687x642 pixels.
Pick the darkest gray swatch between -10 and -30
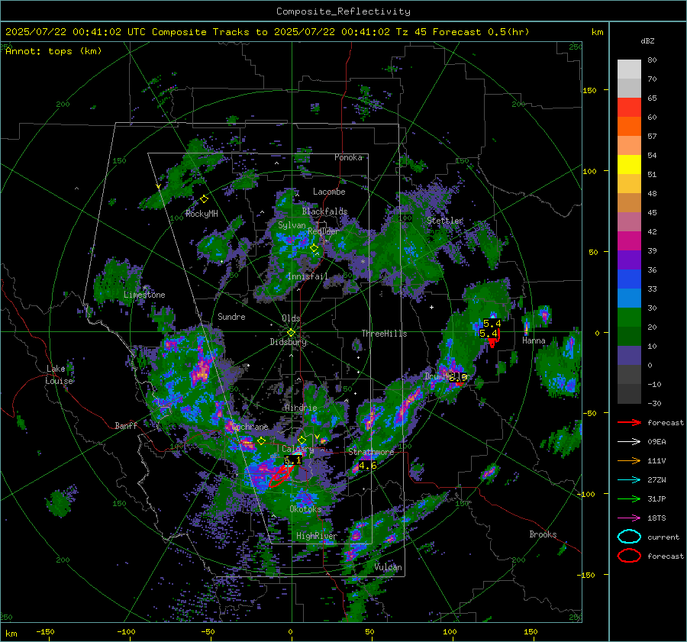pyautogui.click(x=629, y=394)
